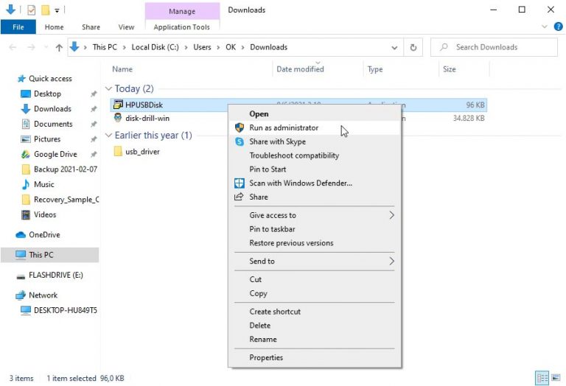Screen dimensions: 566x386
Task: Choose Run as administrator
Action: [284, 127]
